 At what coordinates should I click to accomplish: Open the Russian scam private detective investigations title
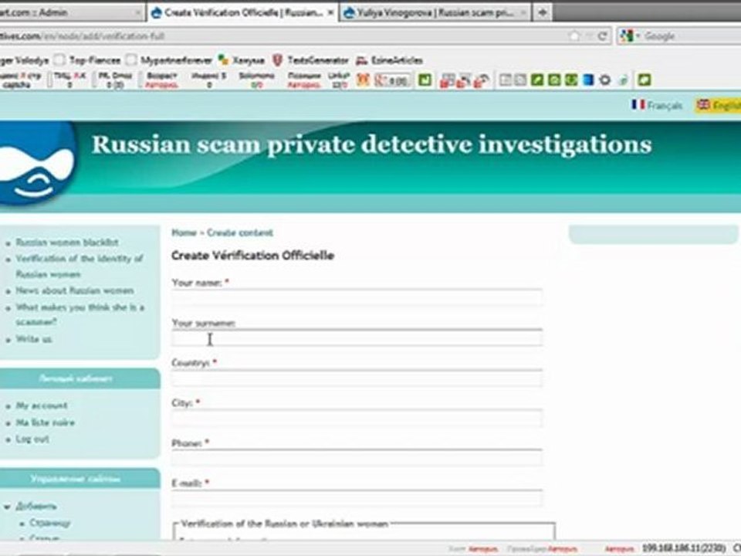pyautogui.click(x=371, y=144)
